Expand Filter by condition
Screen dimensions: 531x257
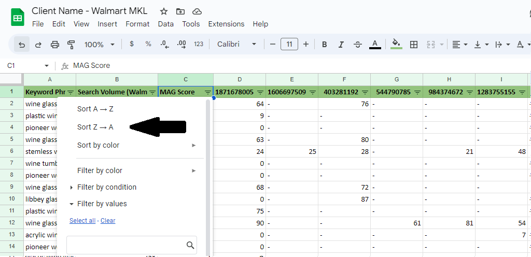point(103,187)
